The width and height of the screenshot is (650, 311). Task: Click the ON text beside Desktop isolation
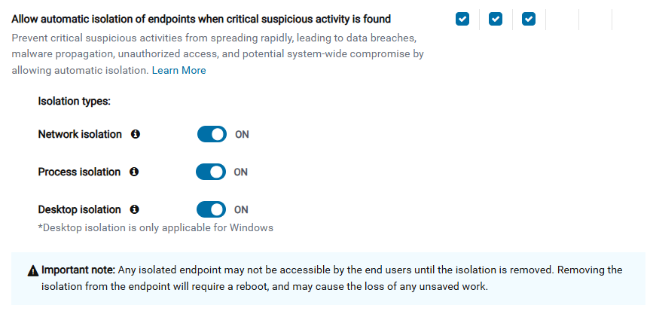[x=241, y=210]
